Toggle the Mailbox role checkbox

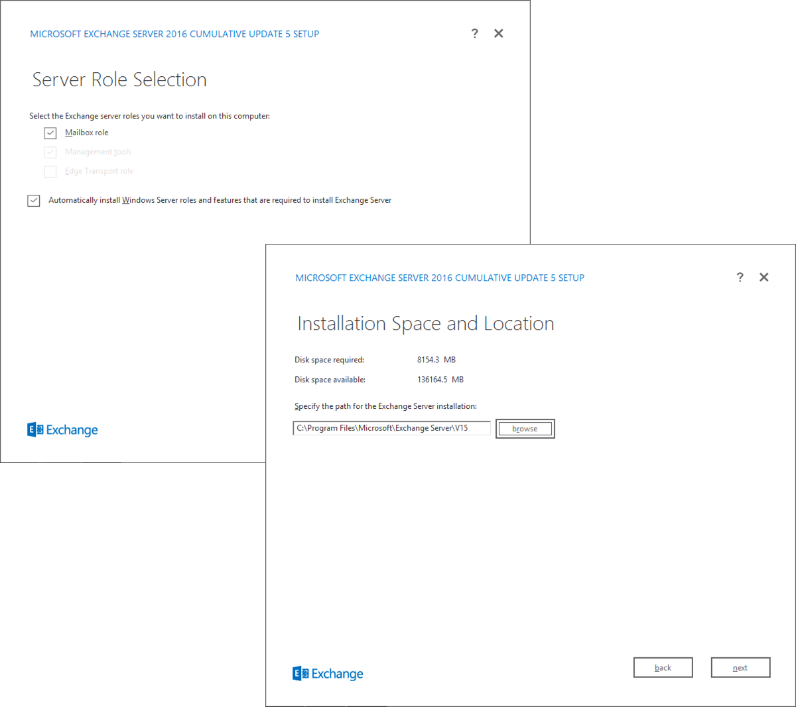point(50,133)
